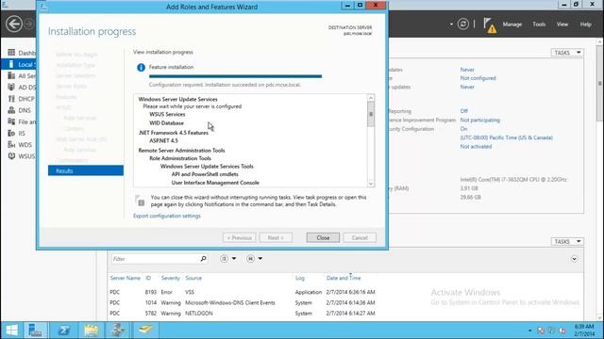The image size is (604, 339).
Task: Click the installation list scroll-down arrow
Action: click(371, 184)
